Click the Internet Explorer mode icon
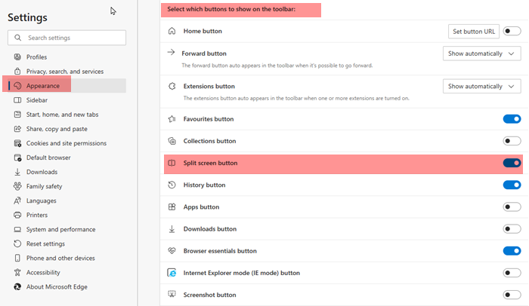 [172, 273]
